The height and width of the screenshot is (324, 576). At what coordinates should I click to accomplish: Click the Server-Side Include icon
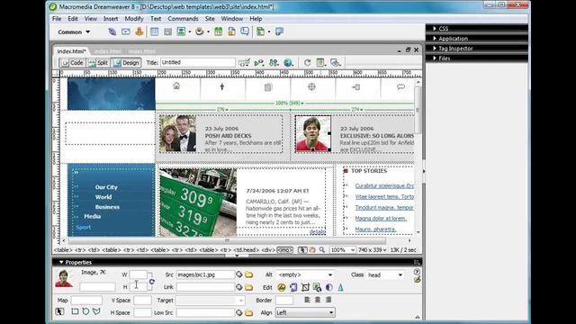pos(231,31)
